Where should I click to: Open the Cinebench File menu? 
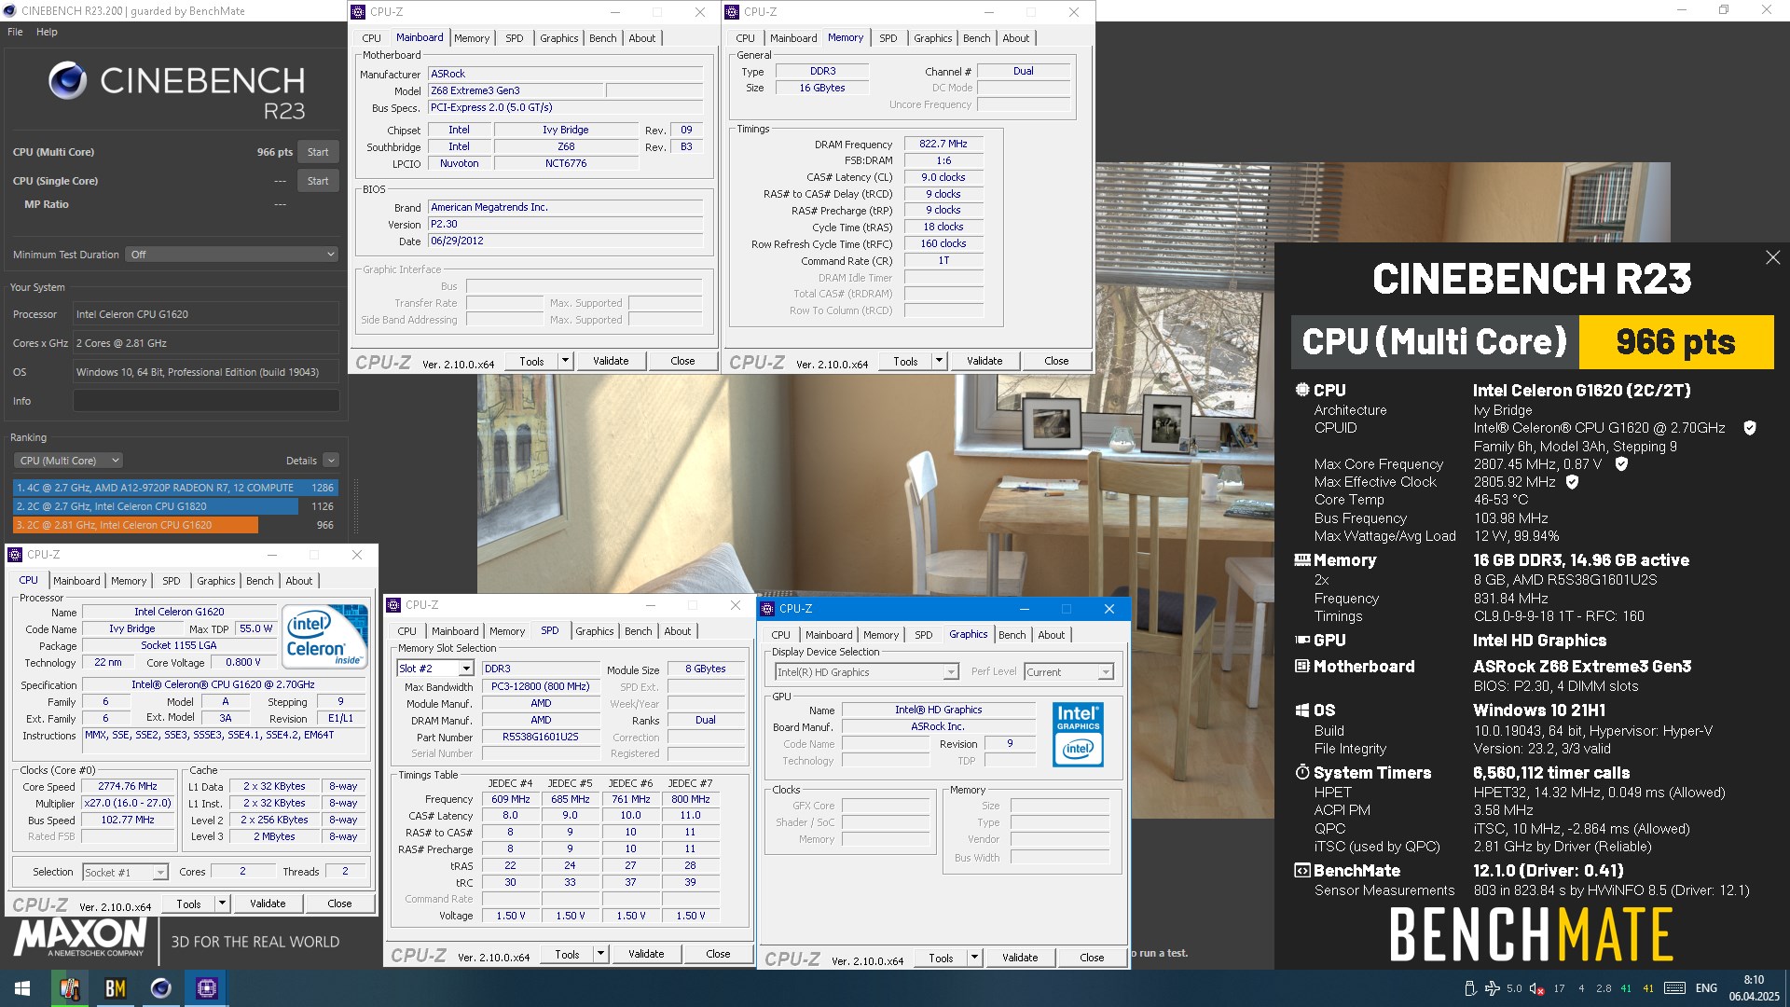click(15, 32)
